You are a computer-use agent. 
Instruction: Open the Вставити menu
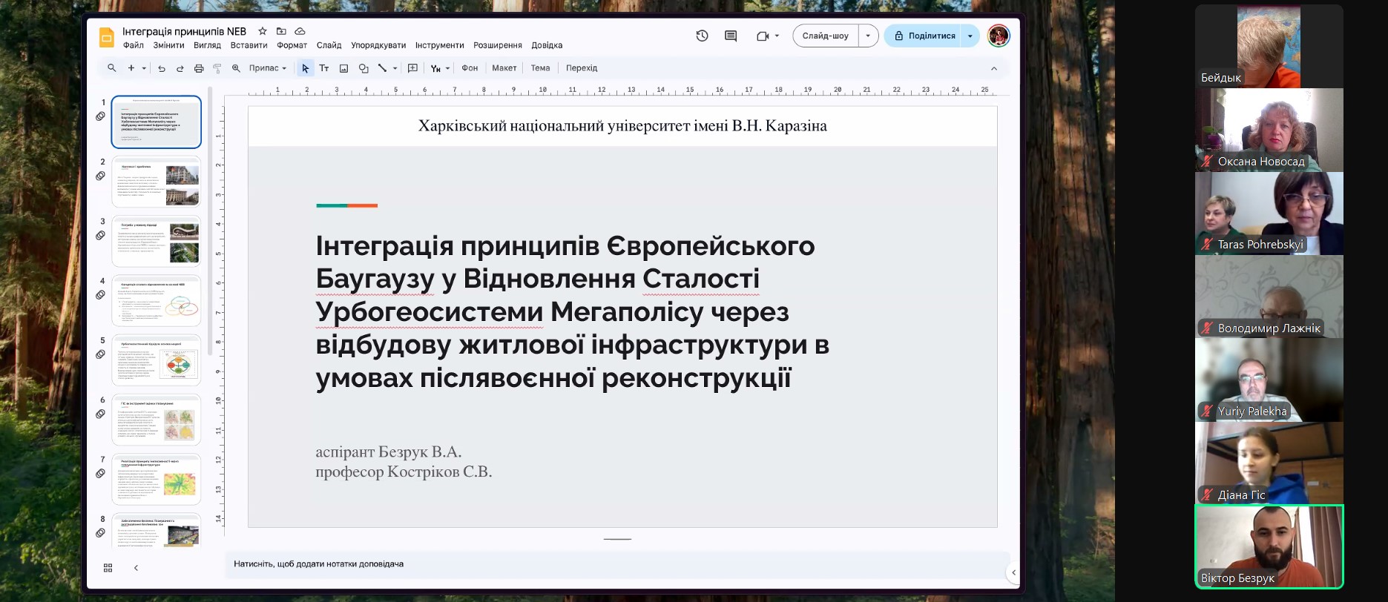click(x=249, y=45)
